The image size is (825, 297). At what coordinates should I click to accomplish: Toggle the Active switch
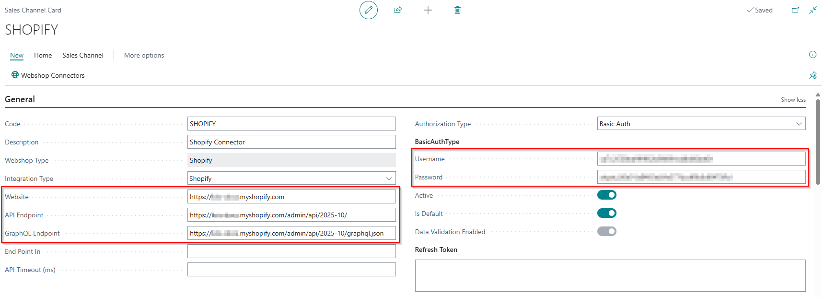(606, 195)
